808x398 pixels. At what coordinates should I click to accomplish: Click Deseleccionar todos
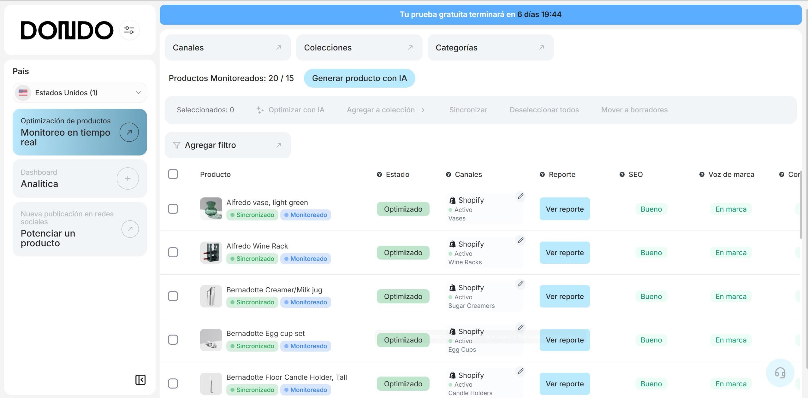click(x=544, y=110)
